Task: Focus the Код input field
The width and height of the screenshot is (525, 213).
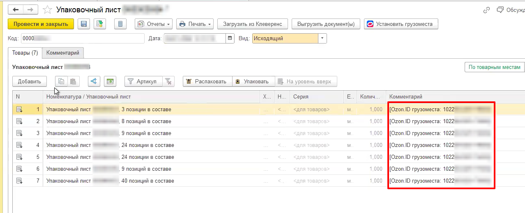Action: [83, 39]
